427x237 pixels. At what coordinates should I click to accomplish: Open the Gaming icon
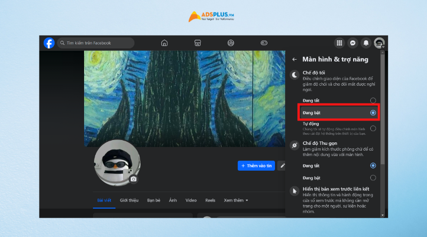264,43
